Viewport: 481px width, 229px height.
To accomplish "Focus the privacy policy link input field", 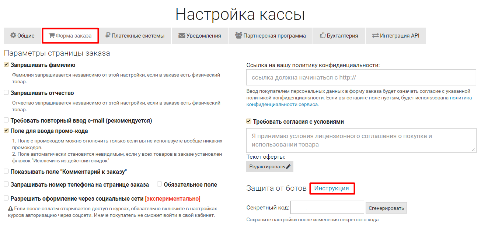I will point(361,78).
